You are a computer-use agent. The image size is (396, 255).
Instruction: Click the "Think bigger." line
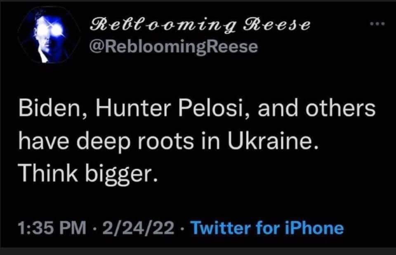[87, 176]
